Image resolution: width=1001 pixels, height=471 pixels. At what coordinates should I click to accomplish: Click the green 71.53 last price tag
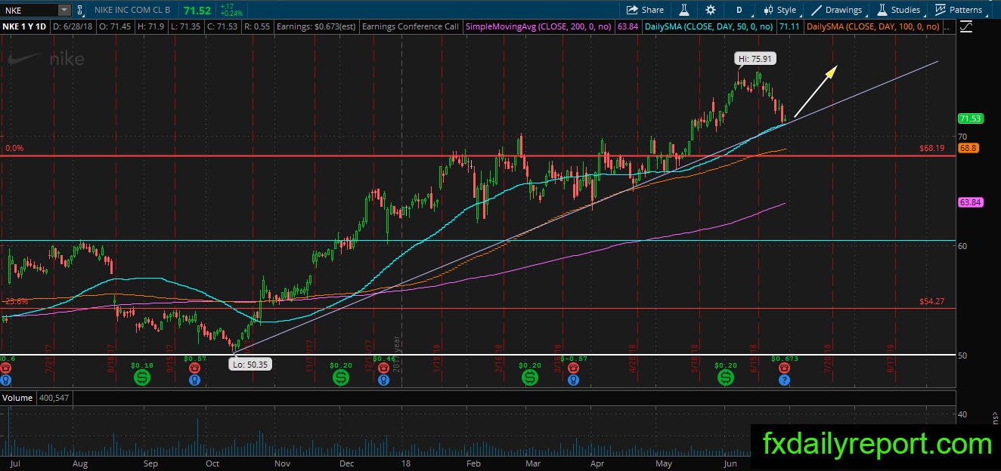pyautogui.click(x=969, y=119)
